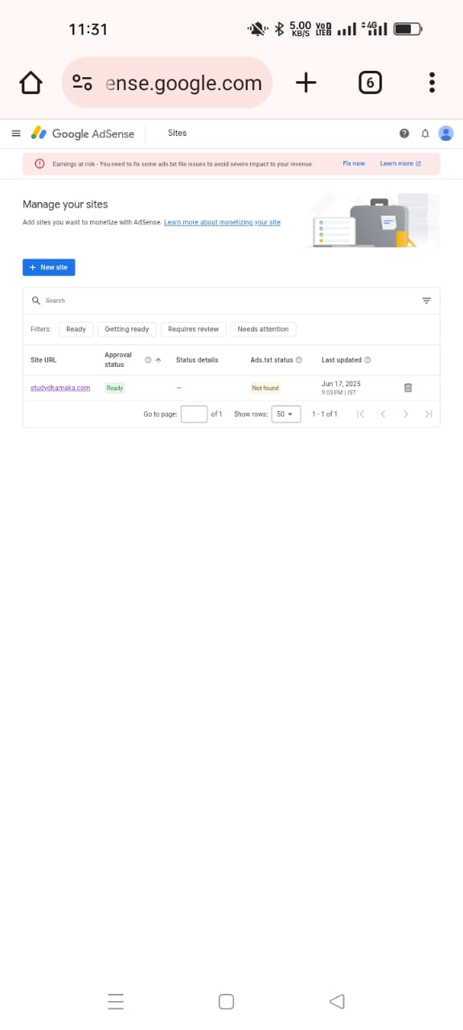Click the Go to page input field
463x1030 pixels.
[195, 414]
